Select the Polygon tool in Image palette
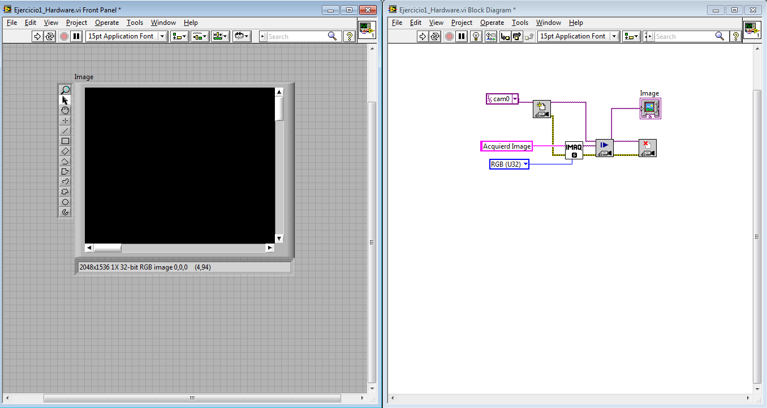 pyautogui.click(x=65, y=171)
